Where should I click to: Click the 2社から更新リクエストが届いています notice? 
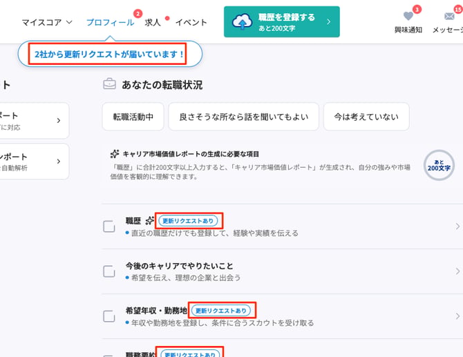point(110,54)
